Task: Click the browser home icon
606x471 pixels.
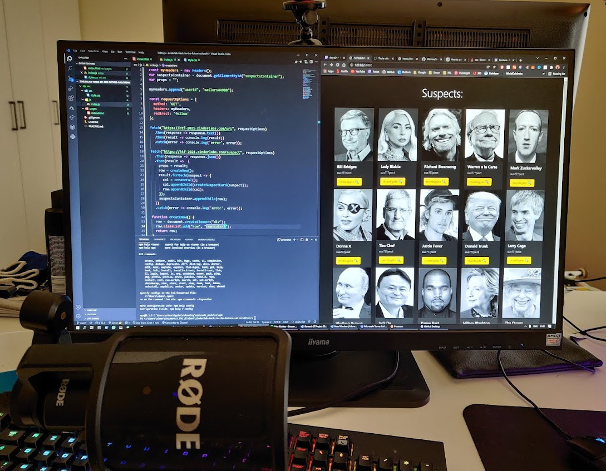Action: tap(344, 65)
